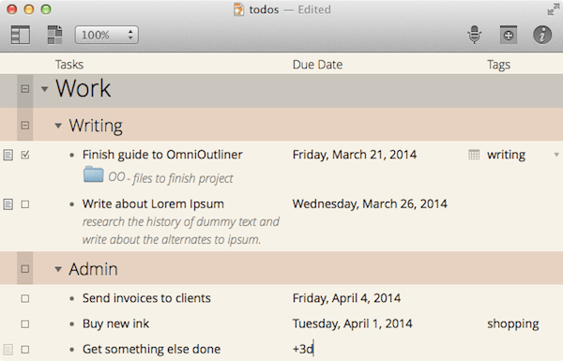Check the Buy new ink checkbox
The width and height of the screenshot is (563, 361).
25,324
